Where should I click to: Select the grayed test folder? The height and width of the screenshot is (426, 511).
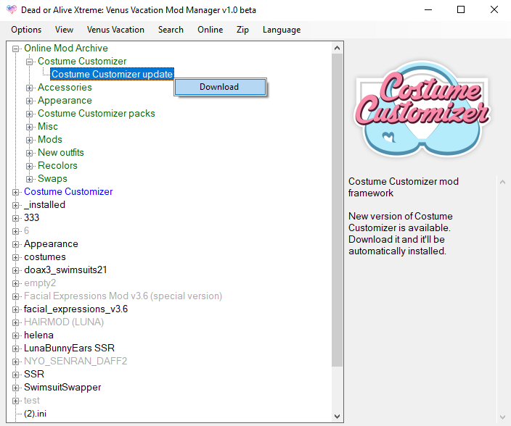[x=32, y=401]
